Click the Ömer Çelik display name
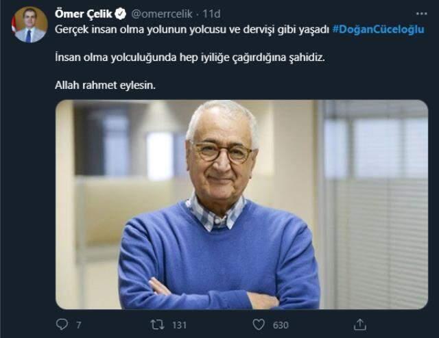Viewport: 439px width, 338px height. (84, 14)
